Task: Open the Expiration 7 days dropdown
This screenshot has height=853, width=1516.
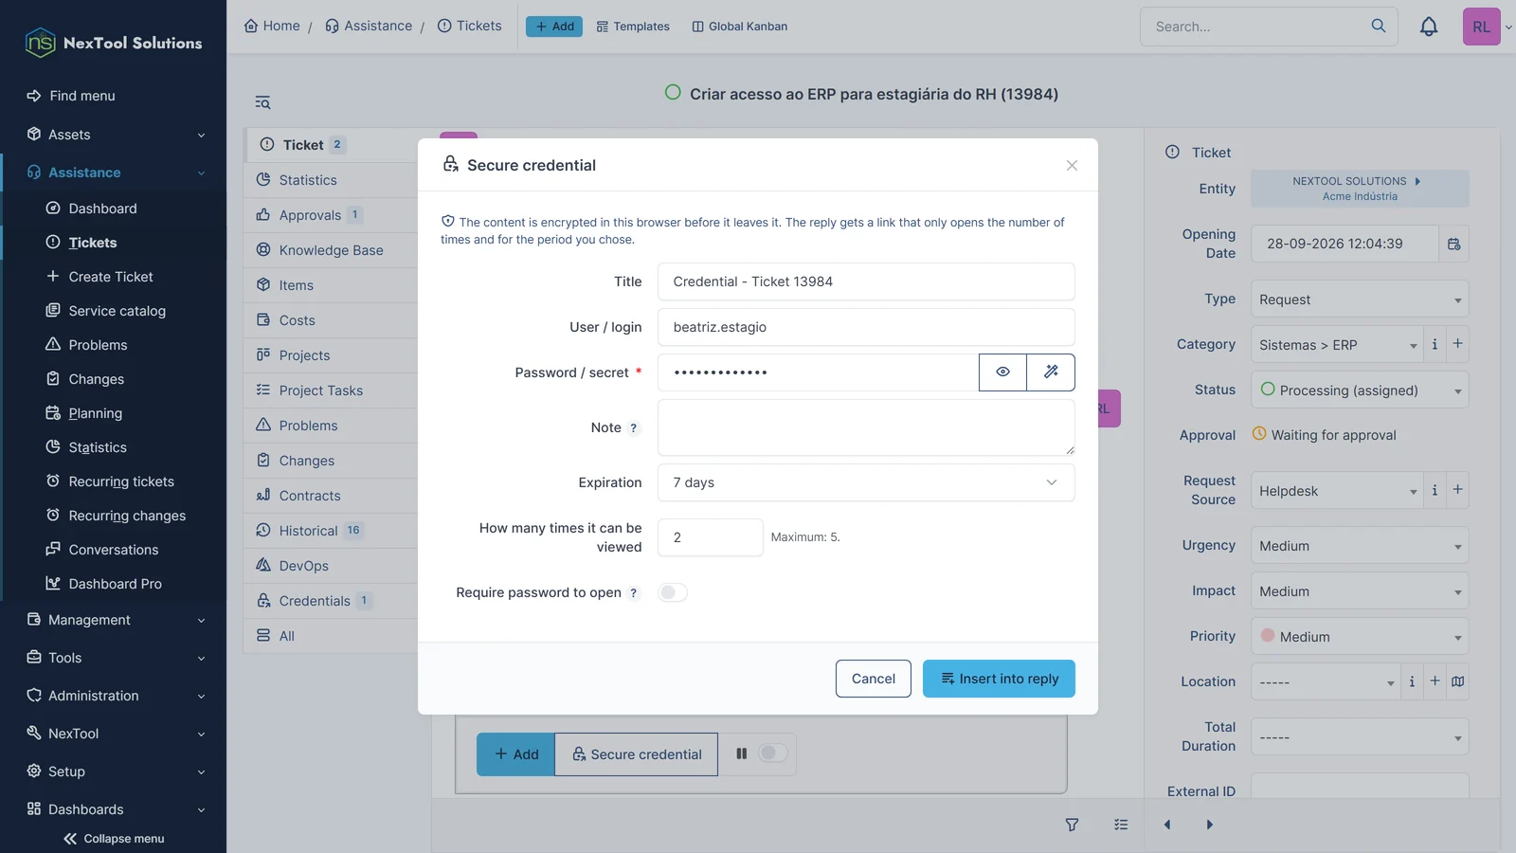Action: point(866,482)
